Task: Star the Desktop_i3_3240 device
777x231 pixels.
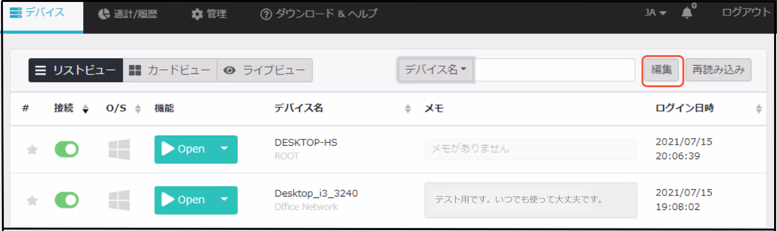Action: [32, 200]
